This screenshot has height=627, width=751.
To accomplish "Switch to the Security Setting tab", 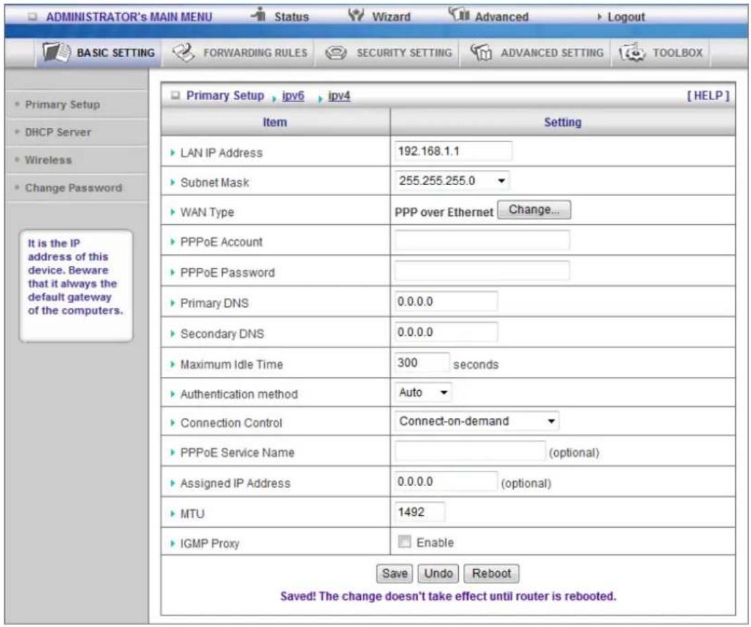I will pyautogui.click(x=387, y=53).
